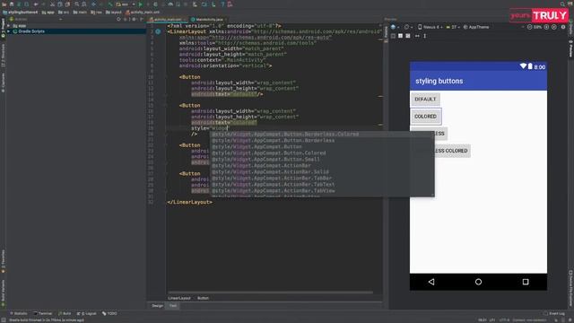Click expand vertically arrows icon in preview
Viewport: 574px width, 323px height.
[425, 36]
